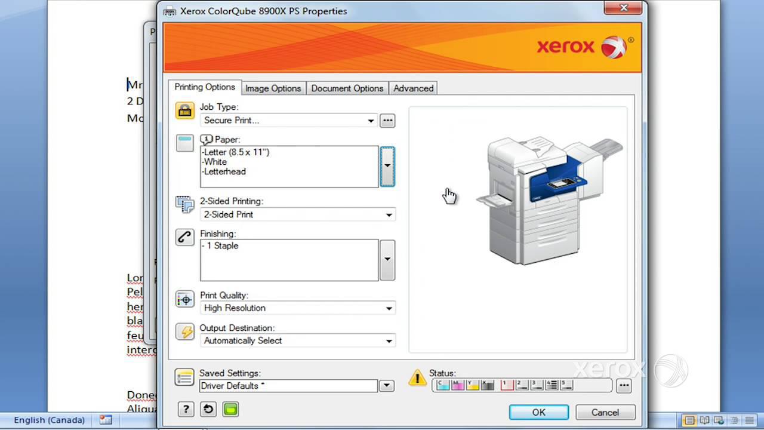This screenshot has height=430, width=764.
Task: Switch Word to Full Screen Reading view
Action: pyautogui.click(x=705, y=420)
